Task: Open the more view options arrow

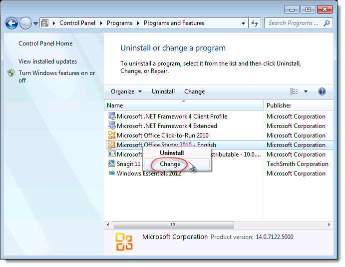Action: 306,91
